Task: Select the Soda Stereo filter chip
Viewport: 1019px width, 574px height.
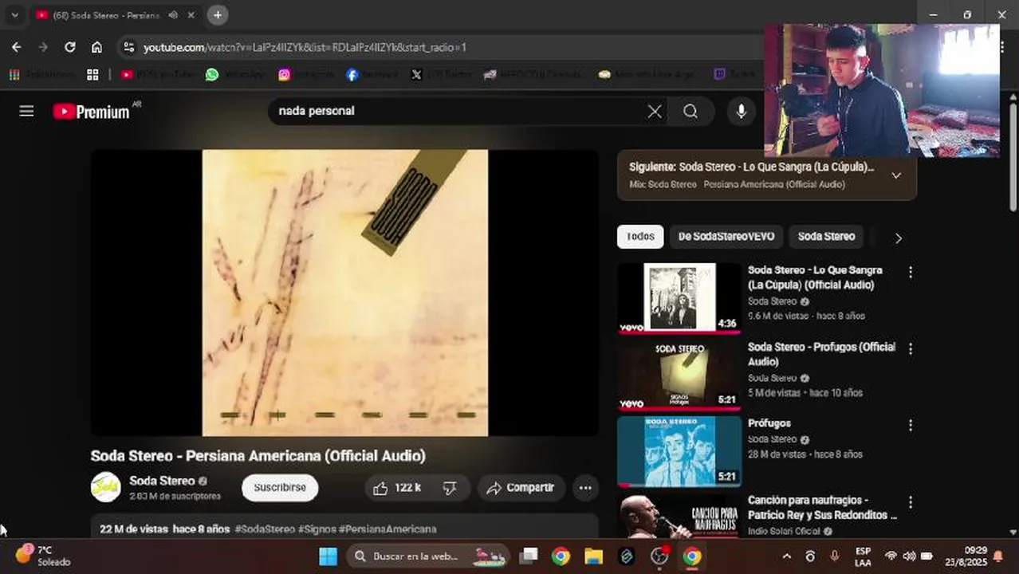Action: click(826, 237)
